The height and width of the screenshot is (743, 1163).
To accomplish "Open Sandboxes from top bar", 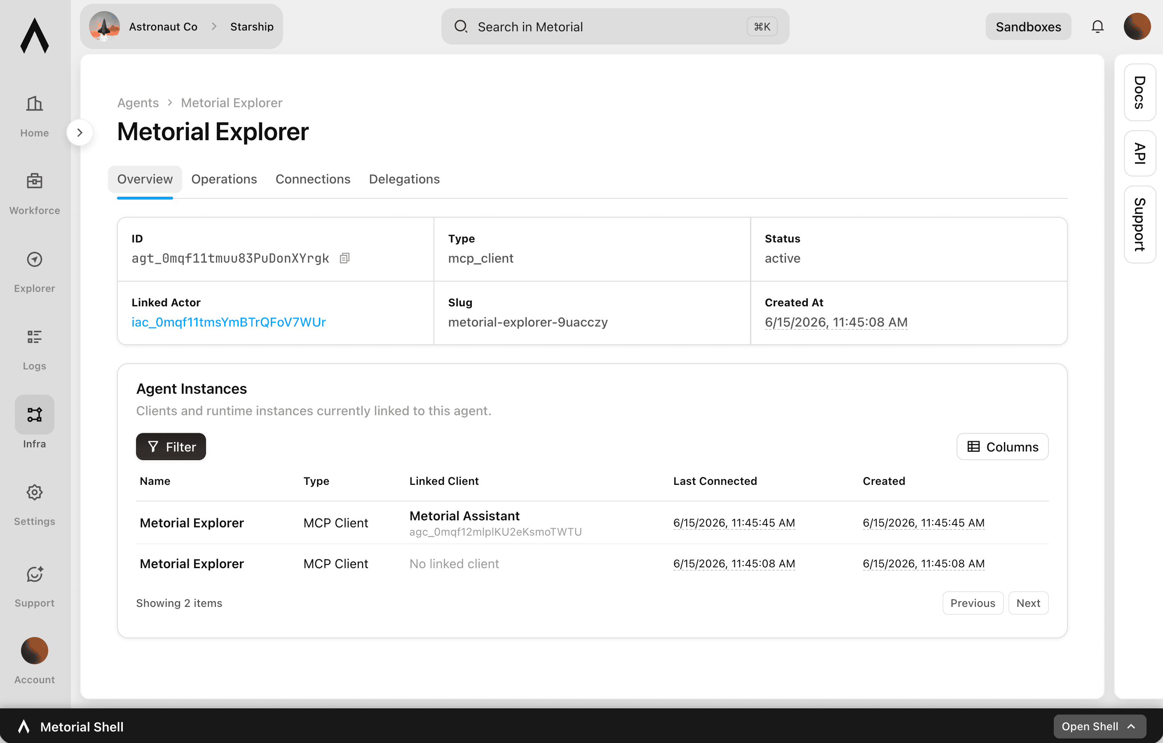I will 1028,26.
